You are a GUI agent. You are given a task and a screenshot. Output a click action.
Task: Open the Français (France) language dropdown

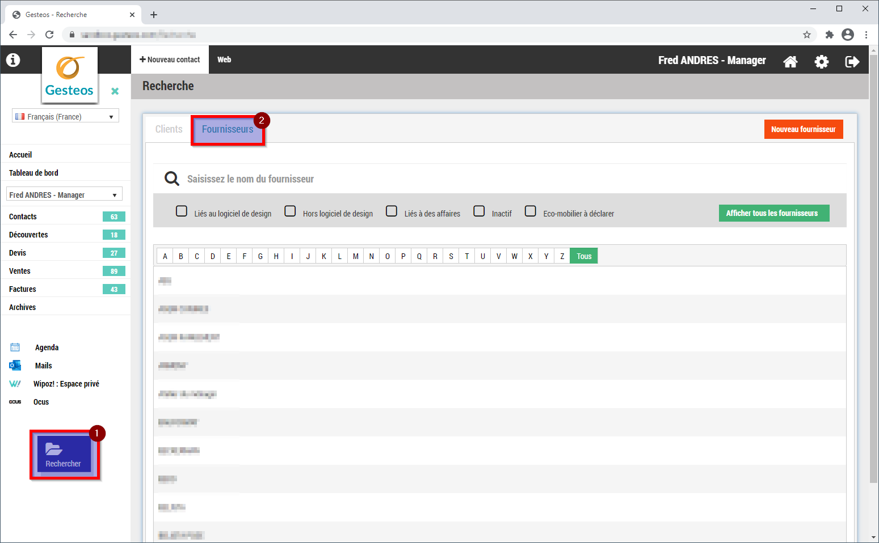click(65, 116)
